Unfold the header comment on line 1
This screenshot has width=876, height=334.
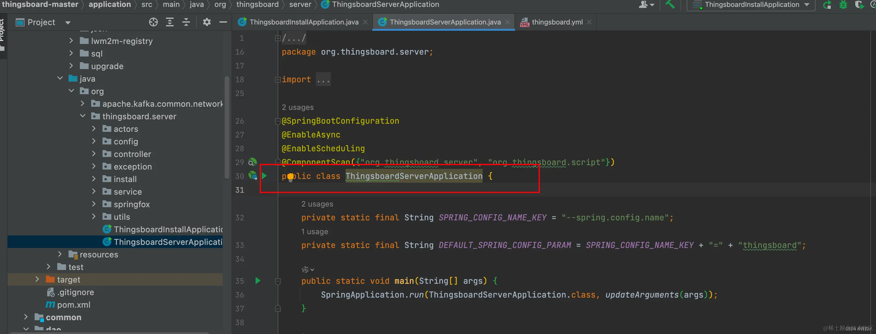tap(278, 38)
